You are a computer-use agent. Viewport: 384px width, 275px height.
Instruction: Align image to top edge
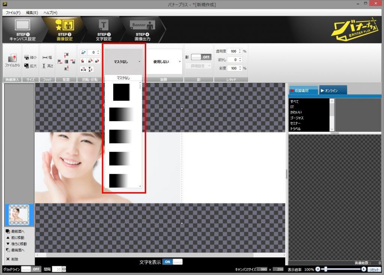click(66, 55)
